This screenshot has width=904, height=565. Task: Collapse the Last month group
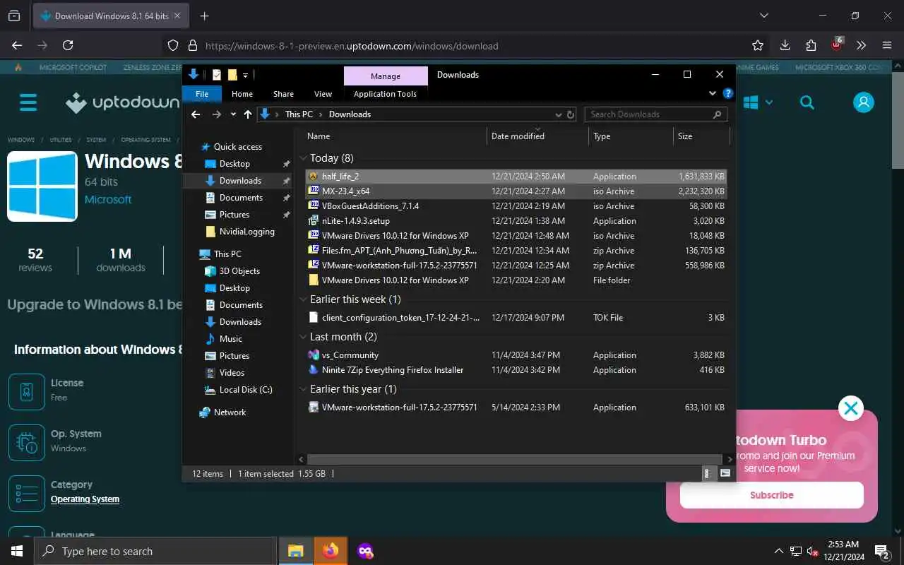click(304, 337)
